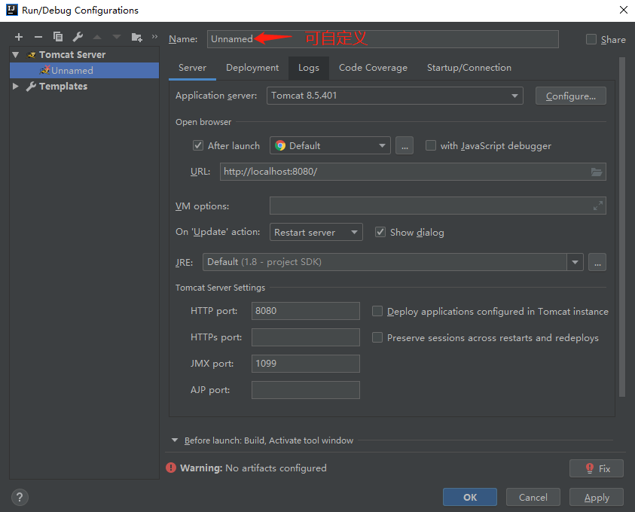Image resolution: width=635 pixels, height=512 pixels.
Task: Open the Default browser dropdown
Action: [330, 146]
